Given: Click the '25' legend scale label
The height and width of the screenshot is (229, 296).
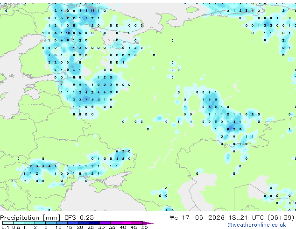Looking at the screenshot, I should click(x=91, y=227).
